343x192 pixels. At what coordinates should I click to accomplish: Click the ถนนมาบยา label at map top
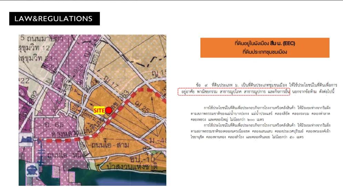point(41,38)
